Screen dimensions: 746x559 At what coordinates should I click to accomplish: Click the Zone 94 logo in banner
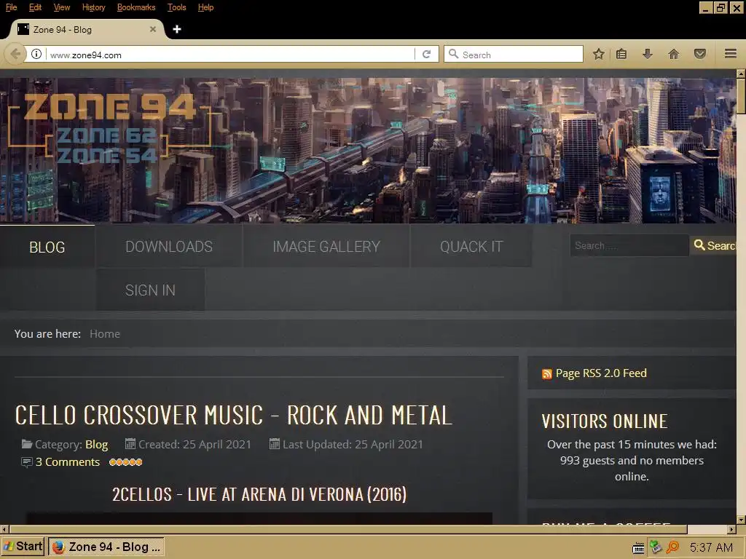point(109,127)
